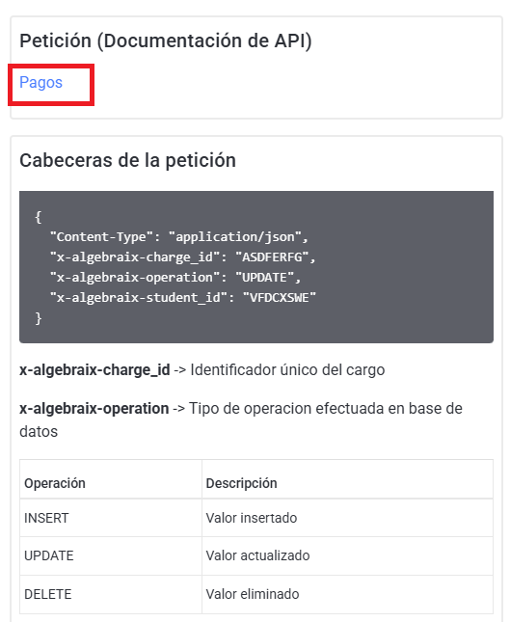The width and height of the screenshot is (510, 622).
Task: Click the bold x-algebraix-operation description term
Action: coord(94,408)
